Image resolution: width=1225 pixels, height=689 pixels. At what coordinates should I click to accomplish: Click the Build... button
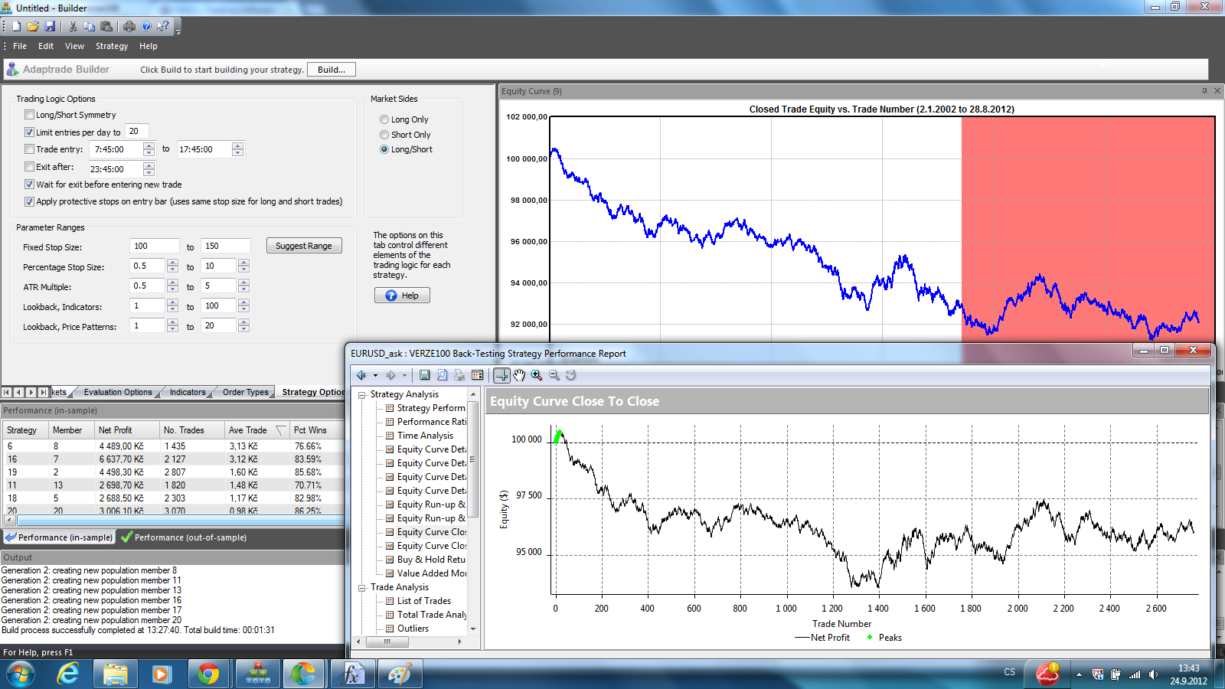pyautogui.click(x=331, y=70)
